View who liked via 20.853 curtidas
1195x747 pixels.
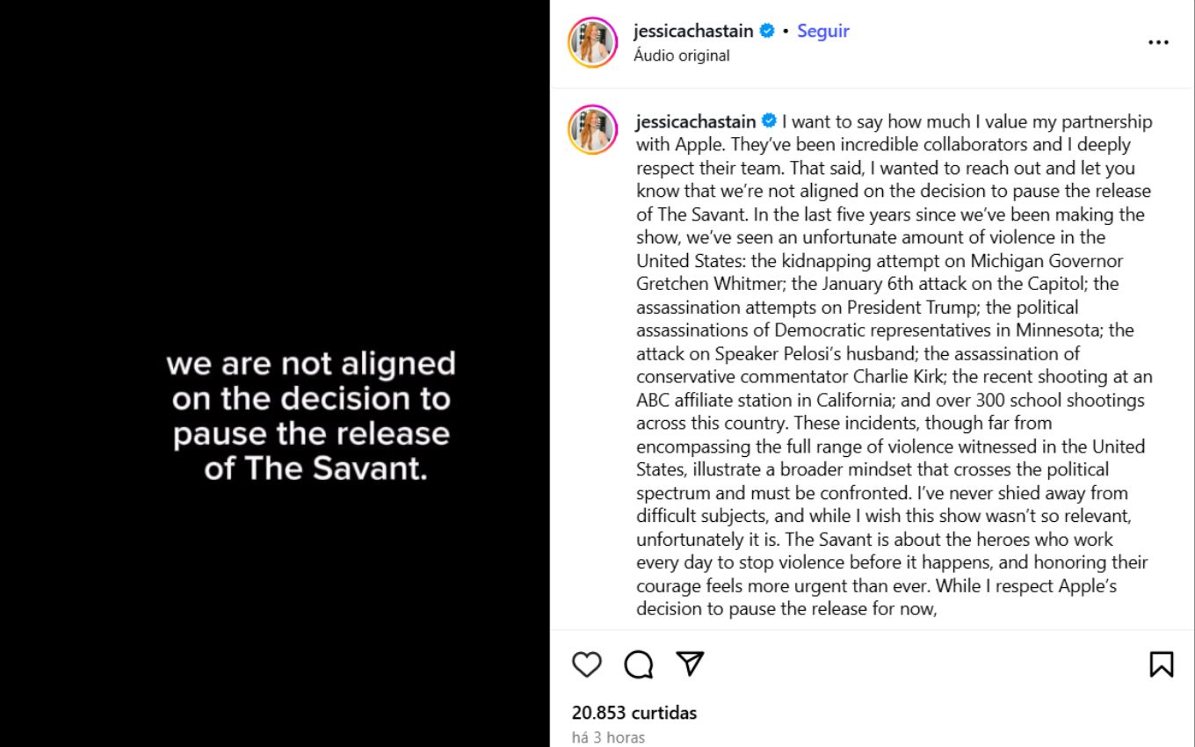(634, 713)
